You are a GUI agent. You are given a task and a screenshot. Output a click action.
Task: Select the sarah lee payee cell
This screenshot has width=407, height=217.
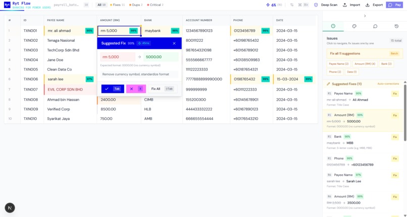tap(70, 79)
